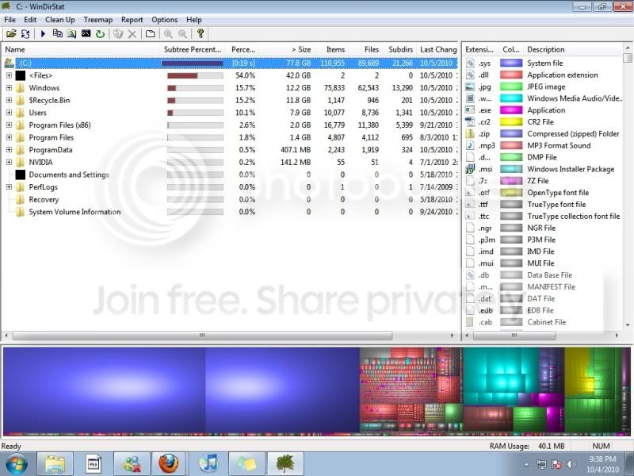The image size is (634, 476).
Task: Click the green Refresh Selected icon
Action: click(x=101, y=34)
